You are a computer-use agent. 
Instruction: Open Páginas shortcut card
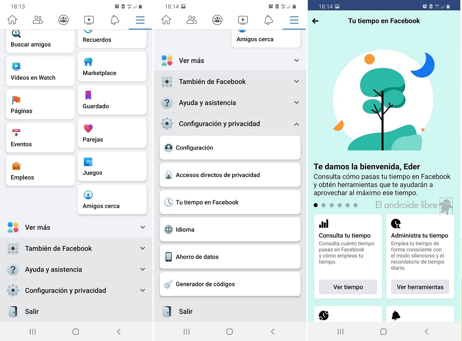pos(40,104)
